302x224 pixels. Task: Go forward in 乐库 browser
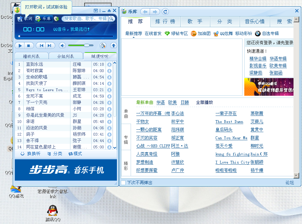click(x=155, y=12)
